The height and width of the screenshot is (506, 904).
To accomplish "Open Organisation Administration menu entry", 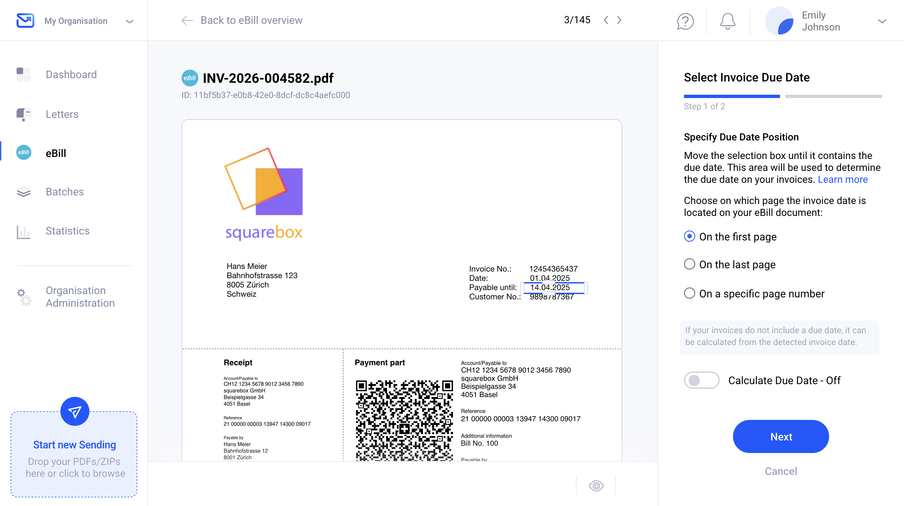I will click(81, 297).
